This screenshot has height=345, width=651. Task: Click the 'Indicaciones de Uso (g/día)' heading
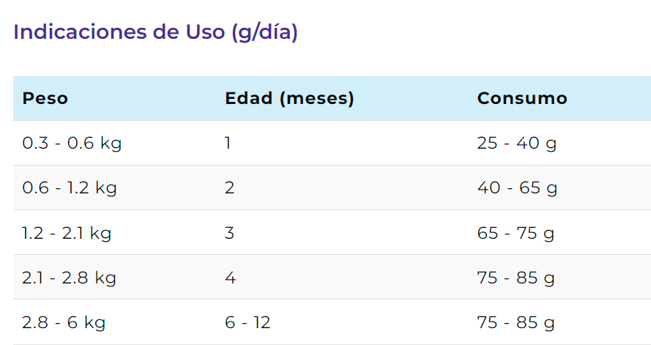(x=155, y=32)
